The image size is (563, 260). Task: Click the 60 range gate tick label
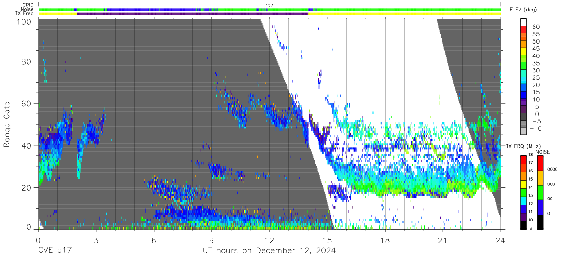click(27, 103)
